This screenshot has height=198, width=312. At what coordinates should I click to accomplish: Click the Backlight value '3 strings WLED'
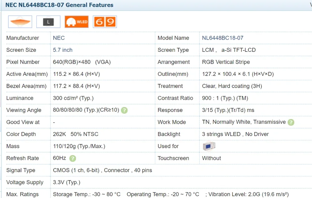[221, 134]
